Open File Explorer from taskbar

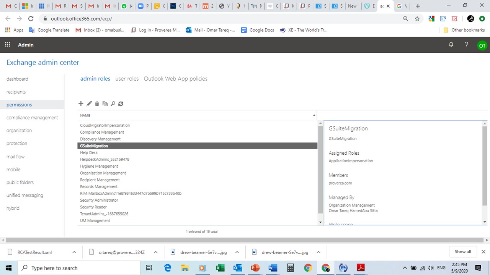pos(185,268)
